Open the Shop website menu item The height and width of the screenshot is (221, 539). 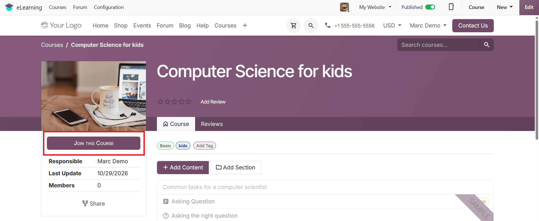[x=121, y=26]
